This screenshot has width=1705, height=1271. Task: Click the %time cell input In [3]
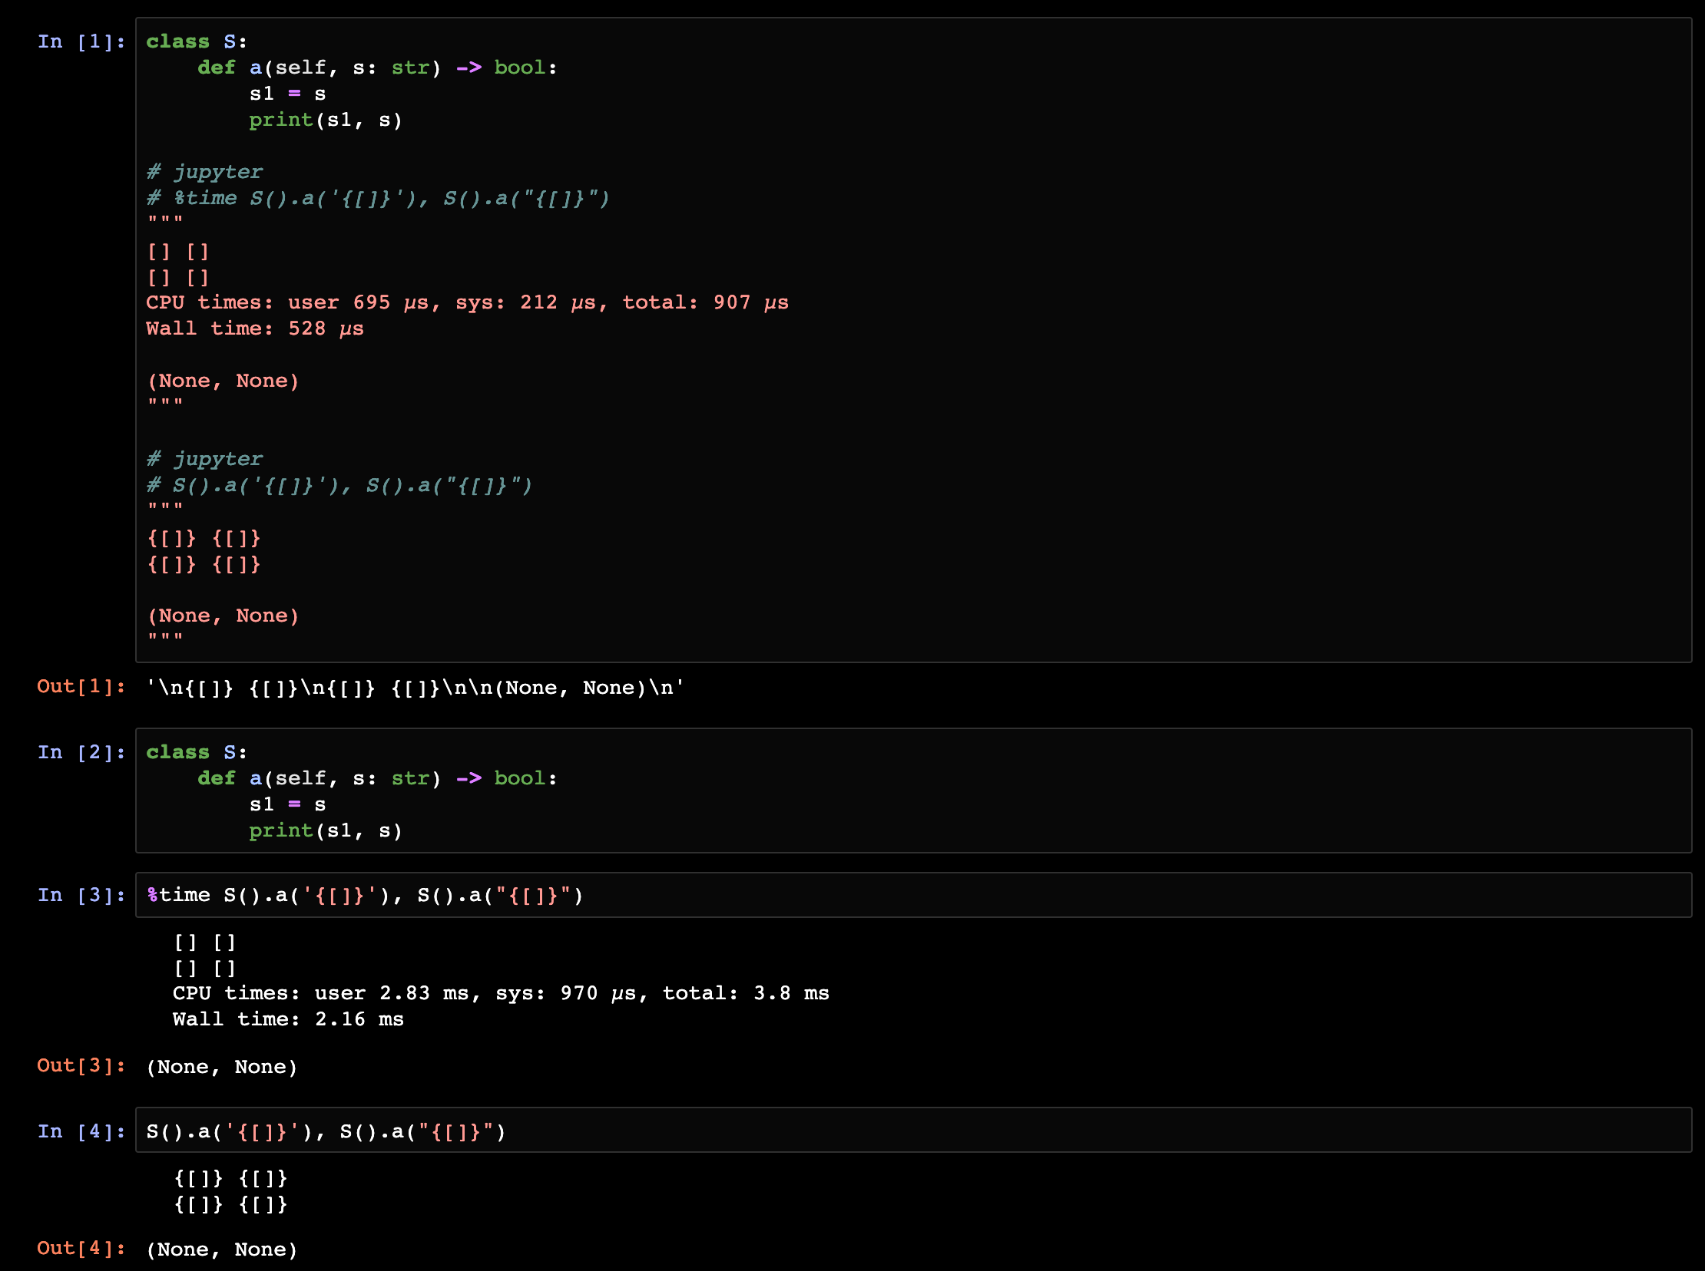click(x=365, y=896)
